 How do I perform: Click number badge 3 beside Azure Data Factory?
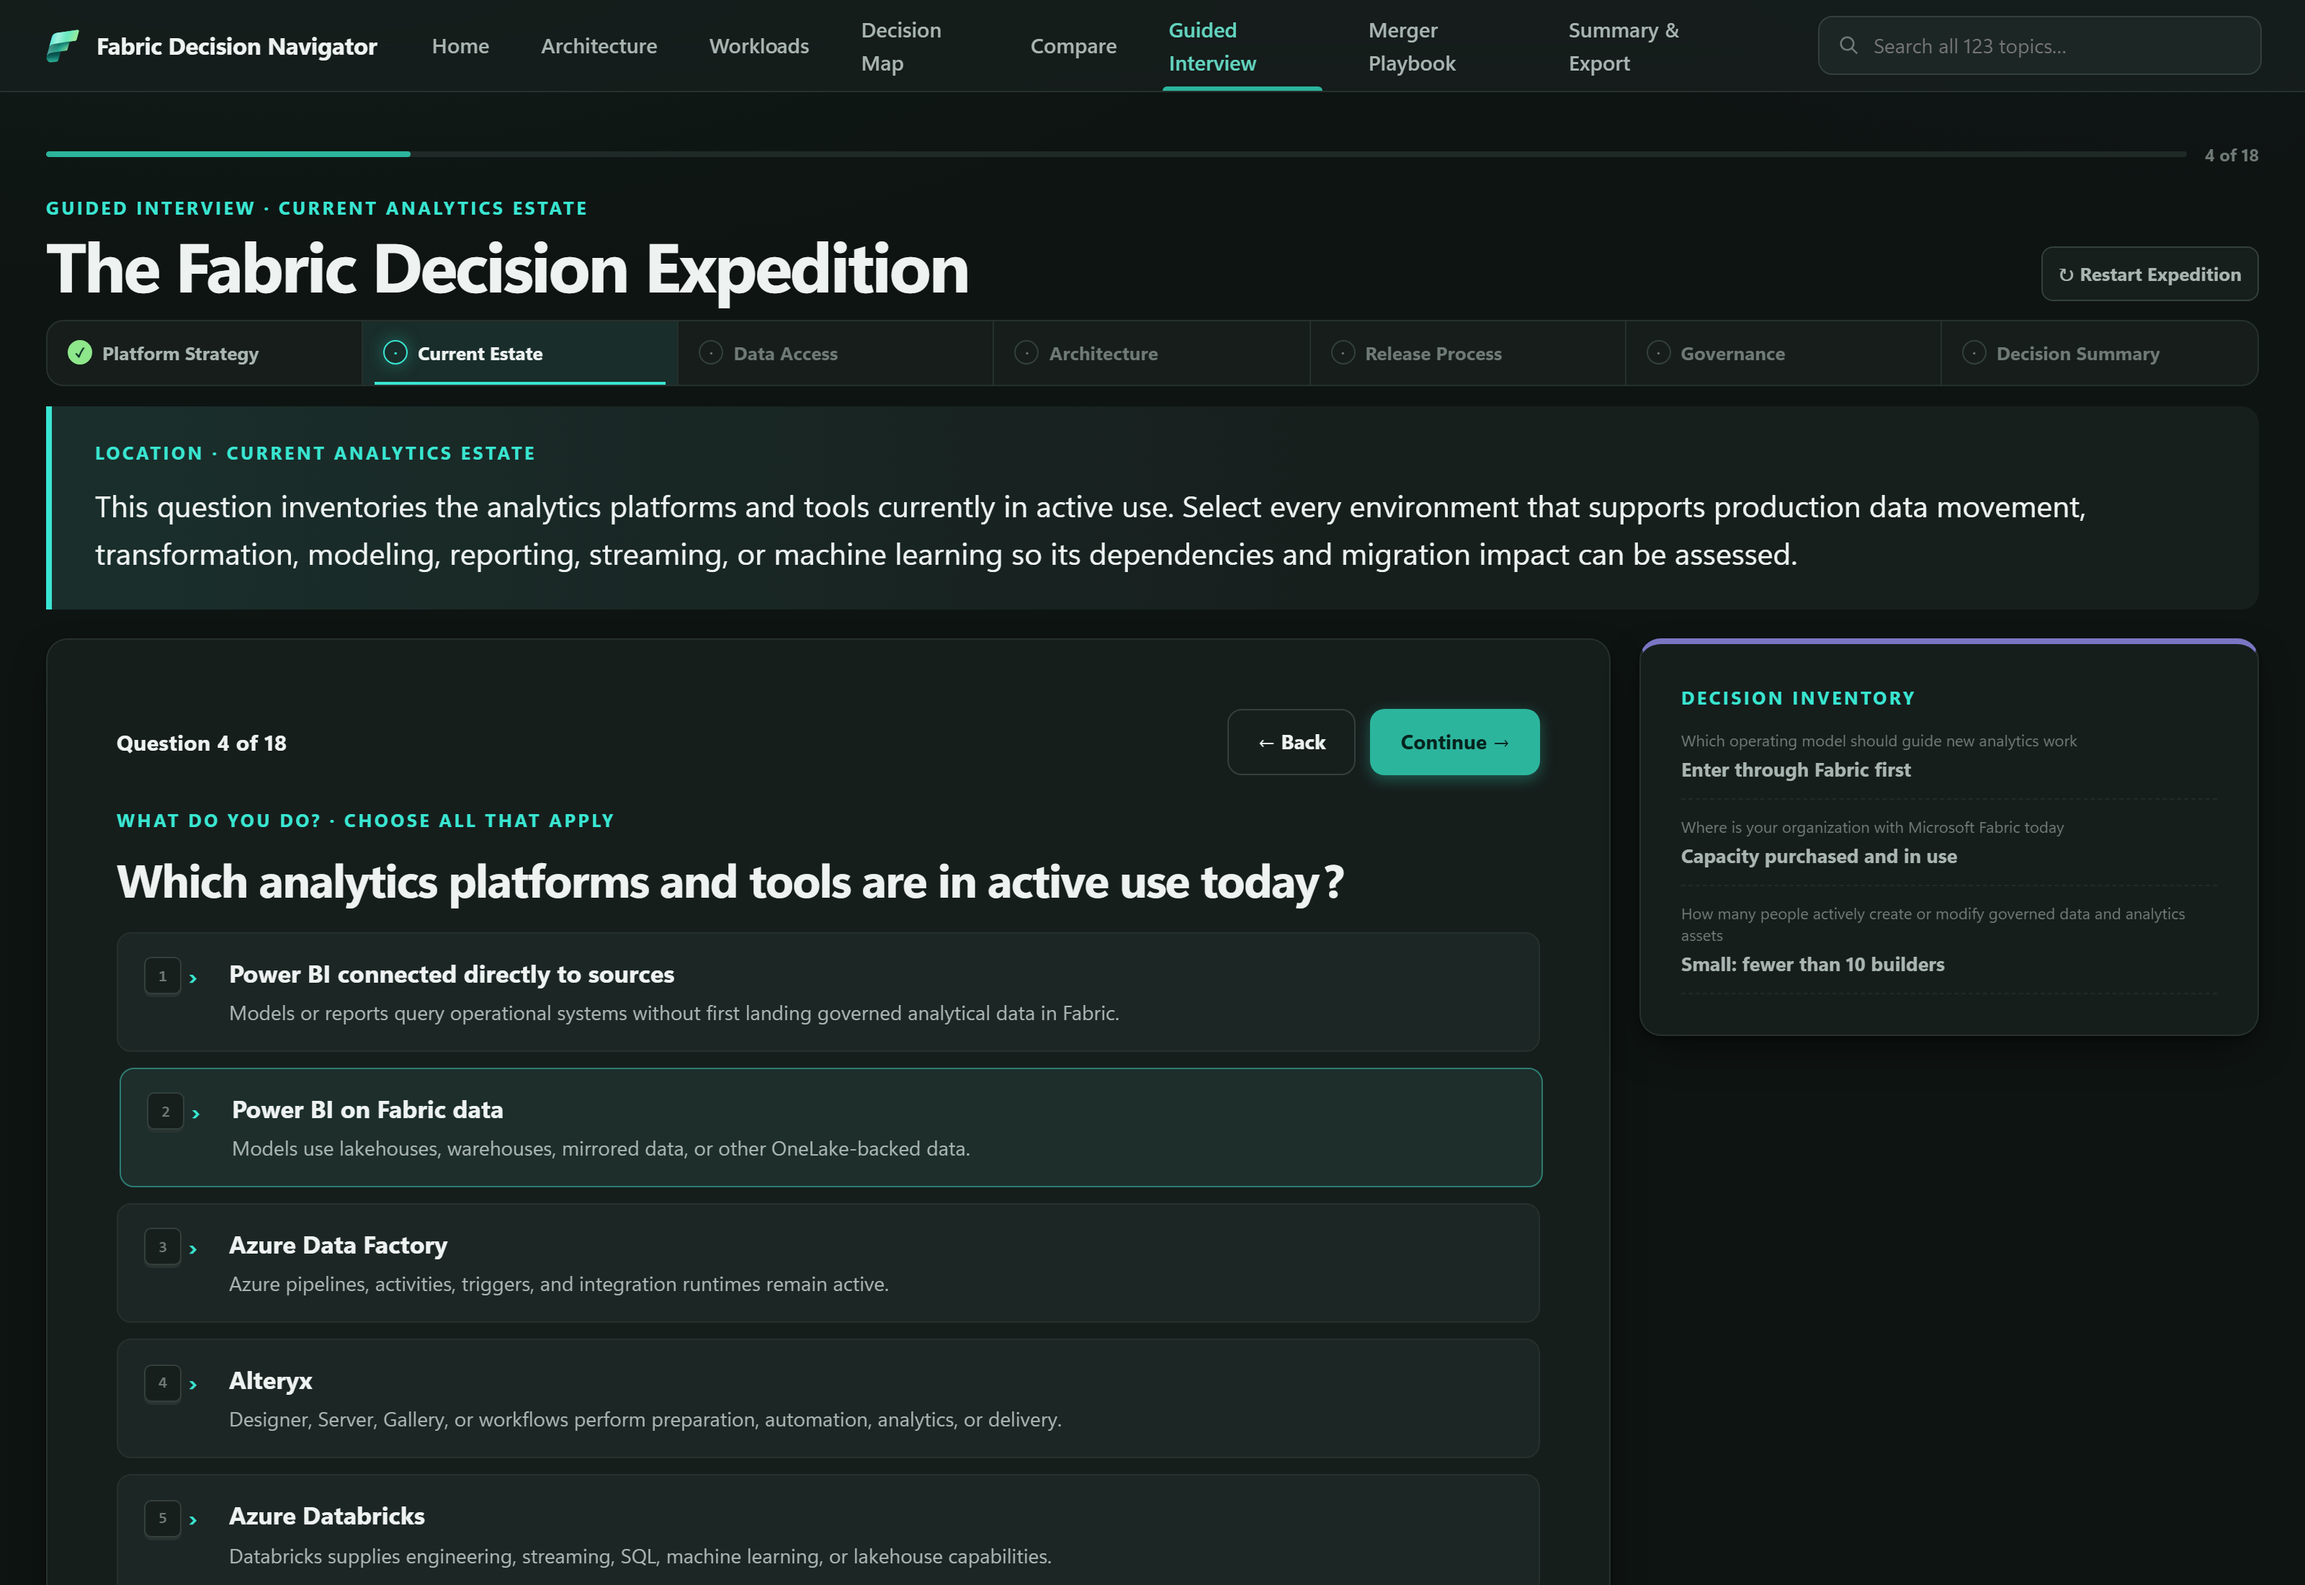click(163, 1247)
